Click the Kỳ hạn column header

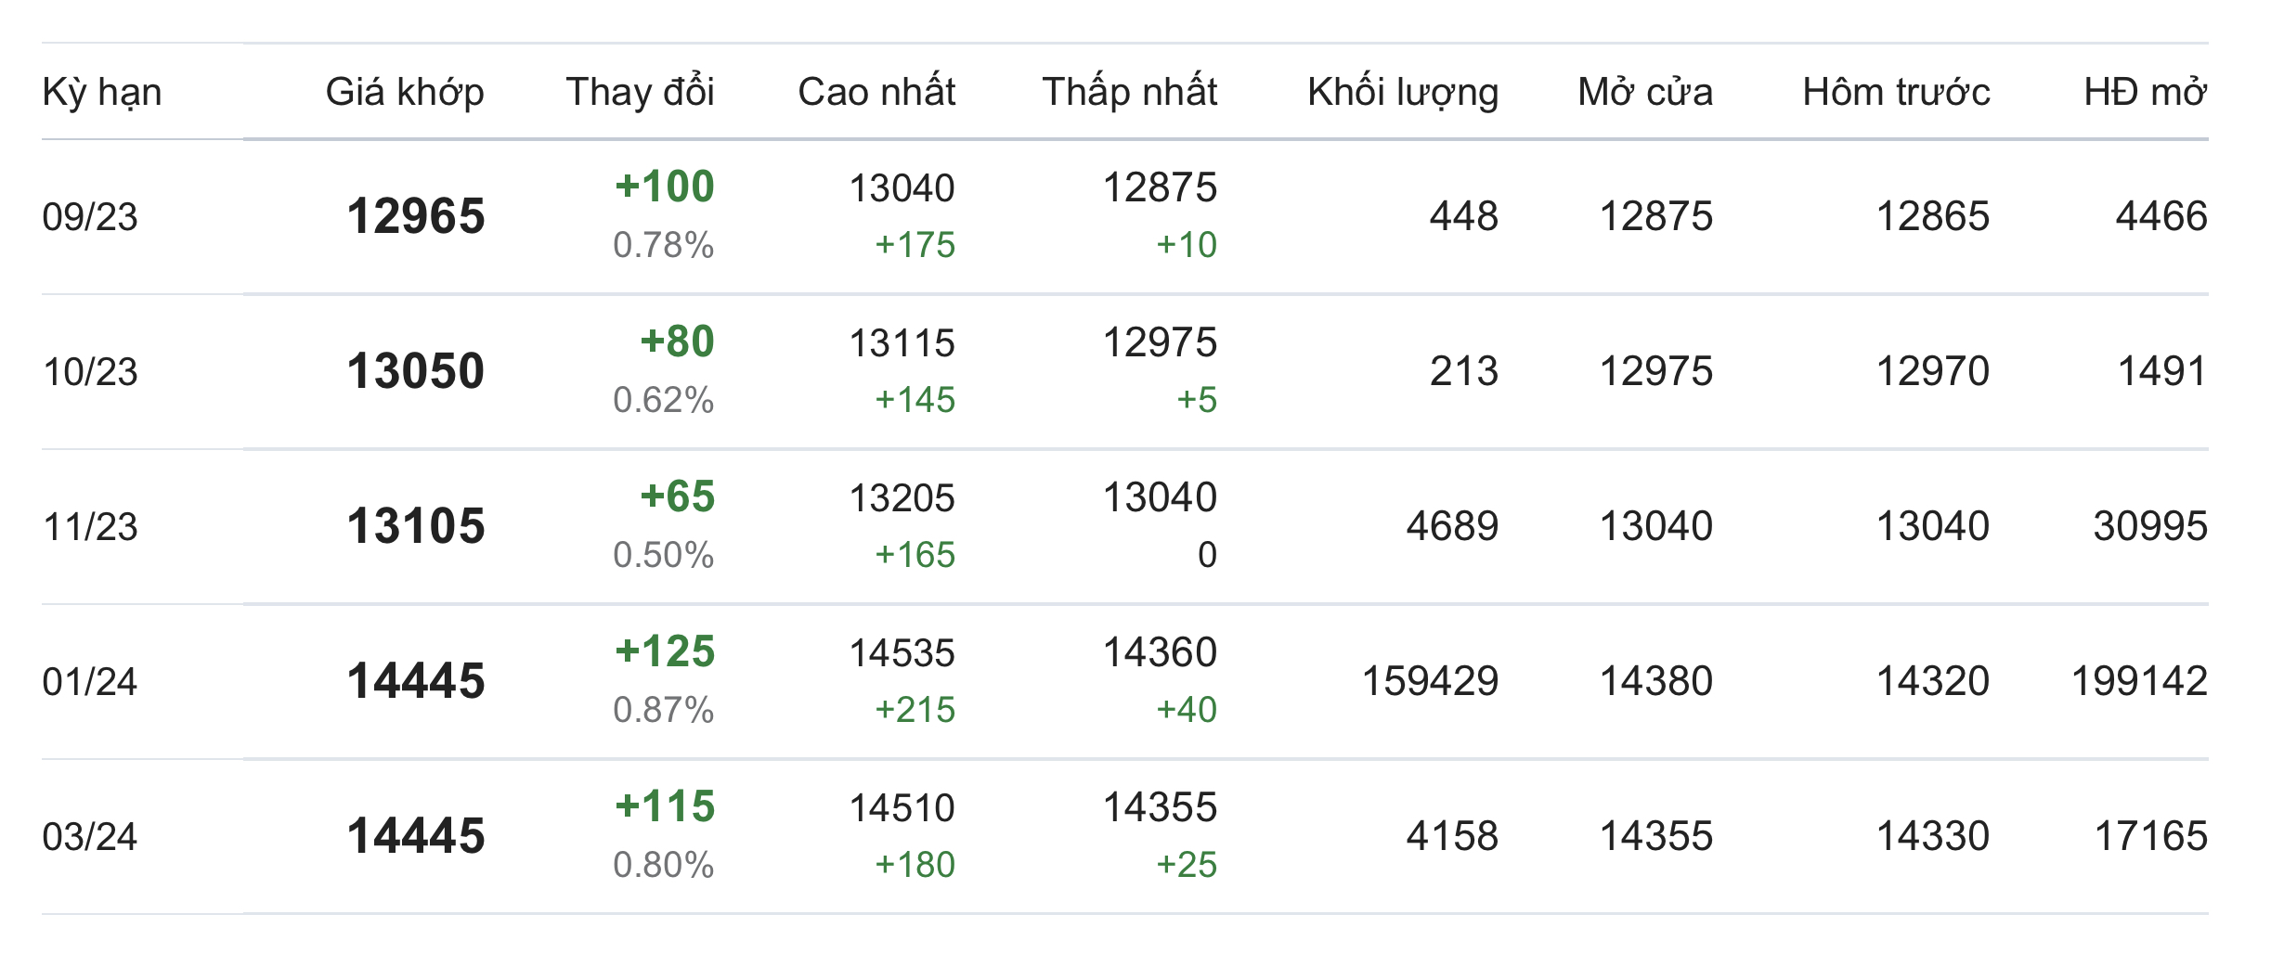click(102, 92)
